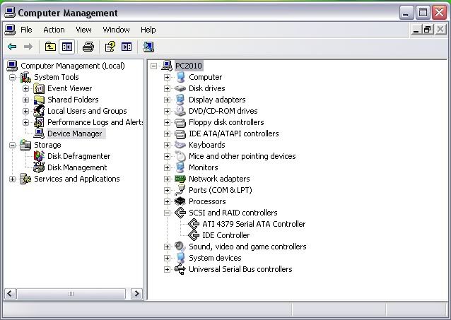Click the Device Manager icon in tree

coord(39,134)
